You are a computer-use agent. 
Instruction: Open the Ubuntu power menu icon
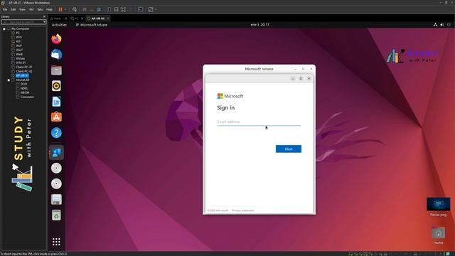[x=449, y=25]
